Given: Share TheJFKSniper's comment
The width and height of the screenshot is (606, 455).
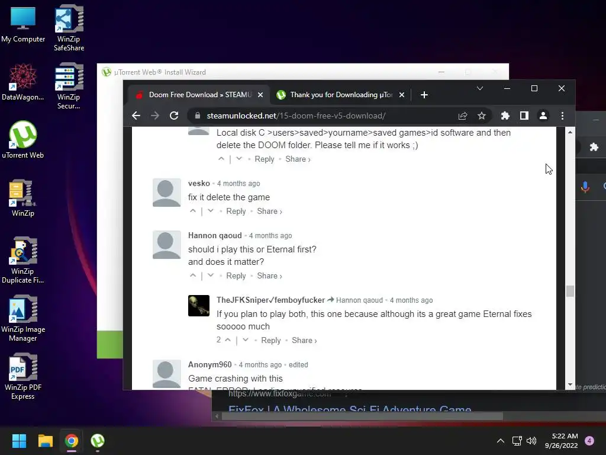Looking at the screenshot, I should [304, 341].
